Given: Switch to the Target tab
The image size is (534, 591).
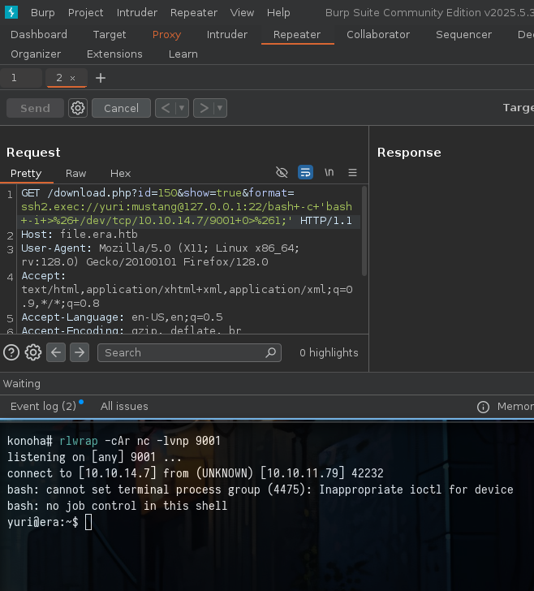Looking at the screenshot, I should point(110,34).
